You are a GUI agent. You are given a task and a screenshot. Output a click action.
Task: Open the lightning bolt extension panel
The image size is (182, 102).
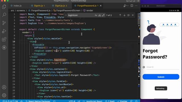(x=4, y=47)
